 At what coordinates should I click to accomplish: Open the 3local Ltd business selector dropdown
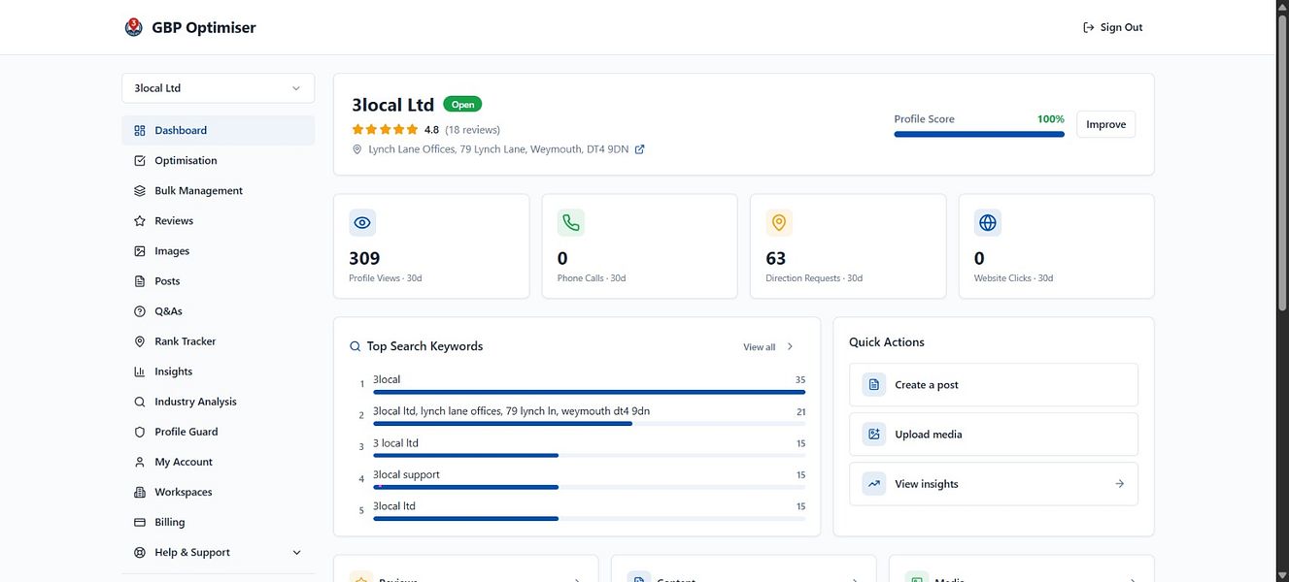pos(218,88)
